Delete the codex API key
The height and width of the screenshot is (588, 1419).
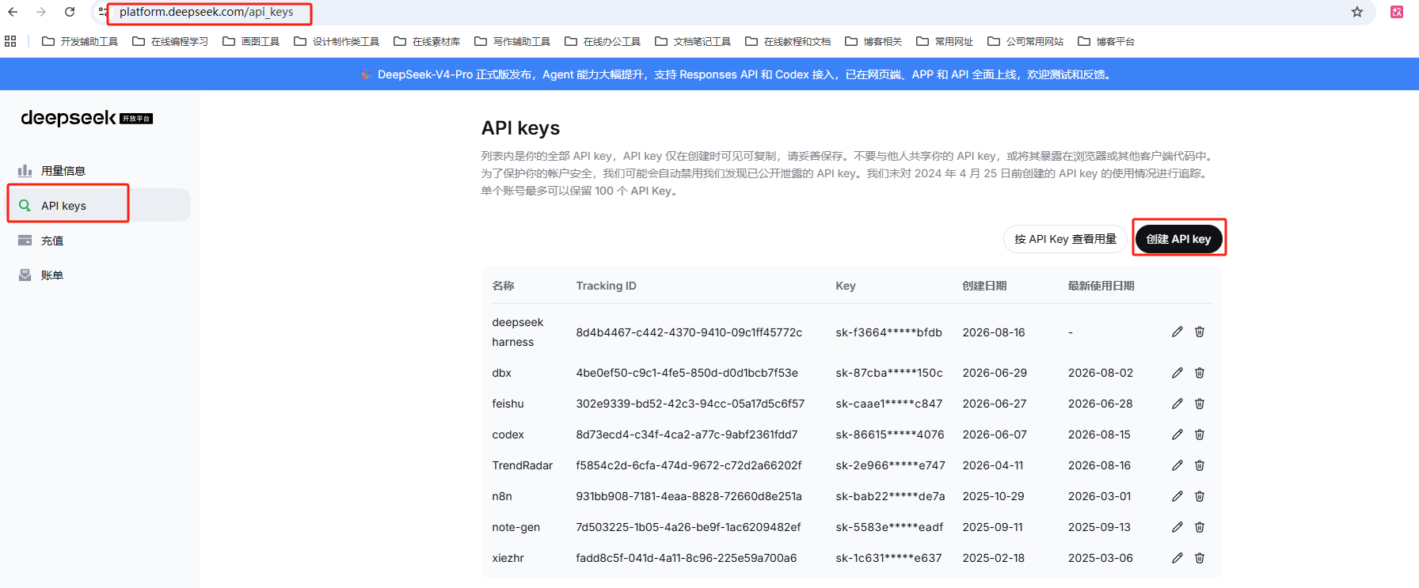tap(1200, 434)
